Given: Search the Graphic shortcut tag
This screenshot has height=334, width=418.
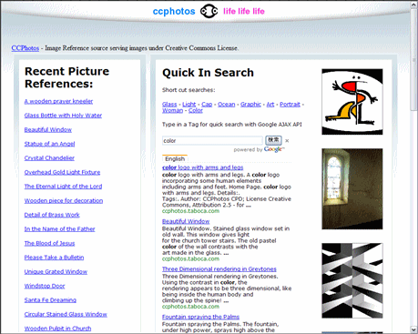Looking at the screenshot, I should [250, 105].
